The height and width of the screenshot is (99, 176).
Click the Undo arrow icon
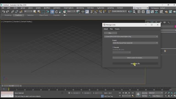[4, 12]
